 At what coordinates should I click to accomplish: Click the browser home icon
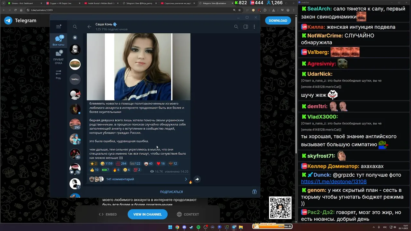[x=21, y=10]
